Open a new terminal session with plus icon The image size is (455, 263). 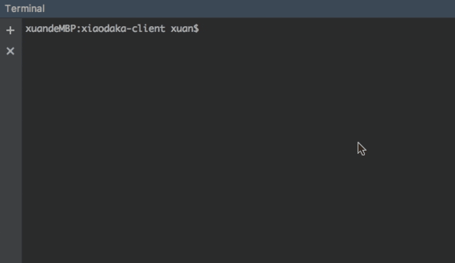pyautogui.click(x=10, y=30)
